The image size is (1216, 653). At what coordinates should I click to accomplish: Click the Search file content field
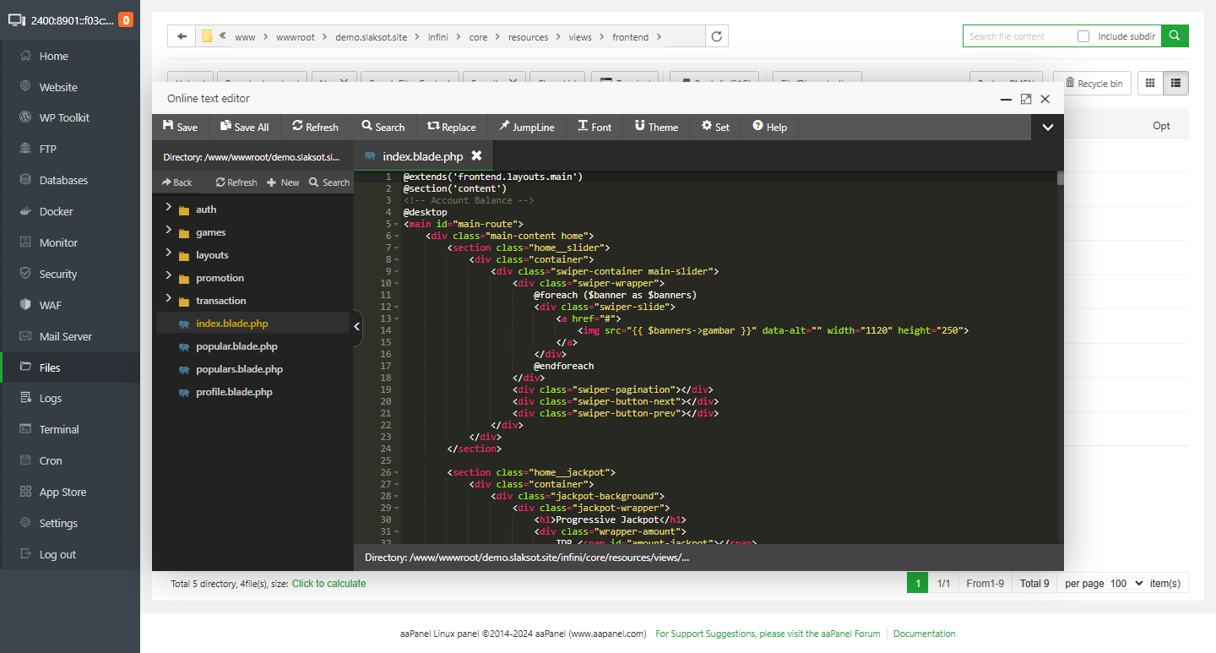(x=1018, y=36)
